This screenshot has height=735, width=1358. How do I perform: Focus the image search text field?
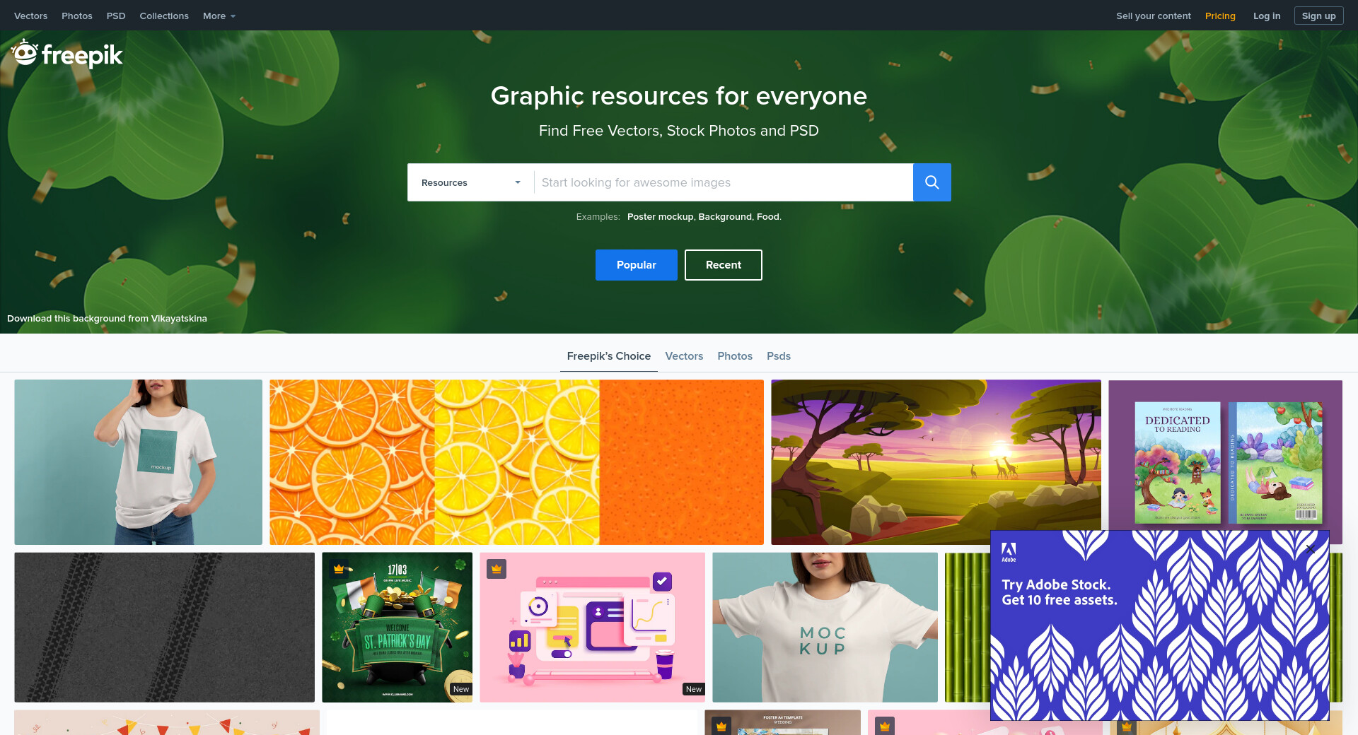click(723, 182)
